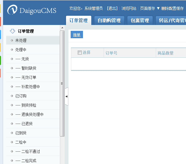Switch to the 自助购管理 tab
The height and width of the screenshot is (164, 186).
(109, 20)
